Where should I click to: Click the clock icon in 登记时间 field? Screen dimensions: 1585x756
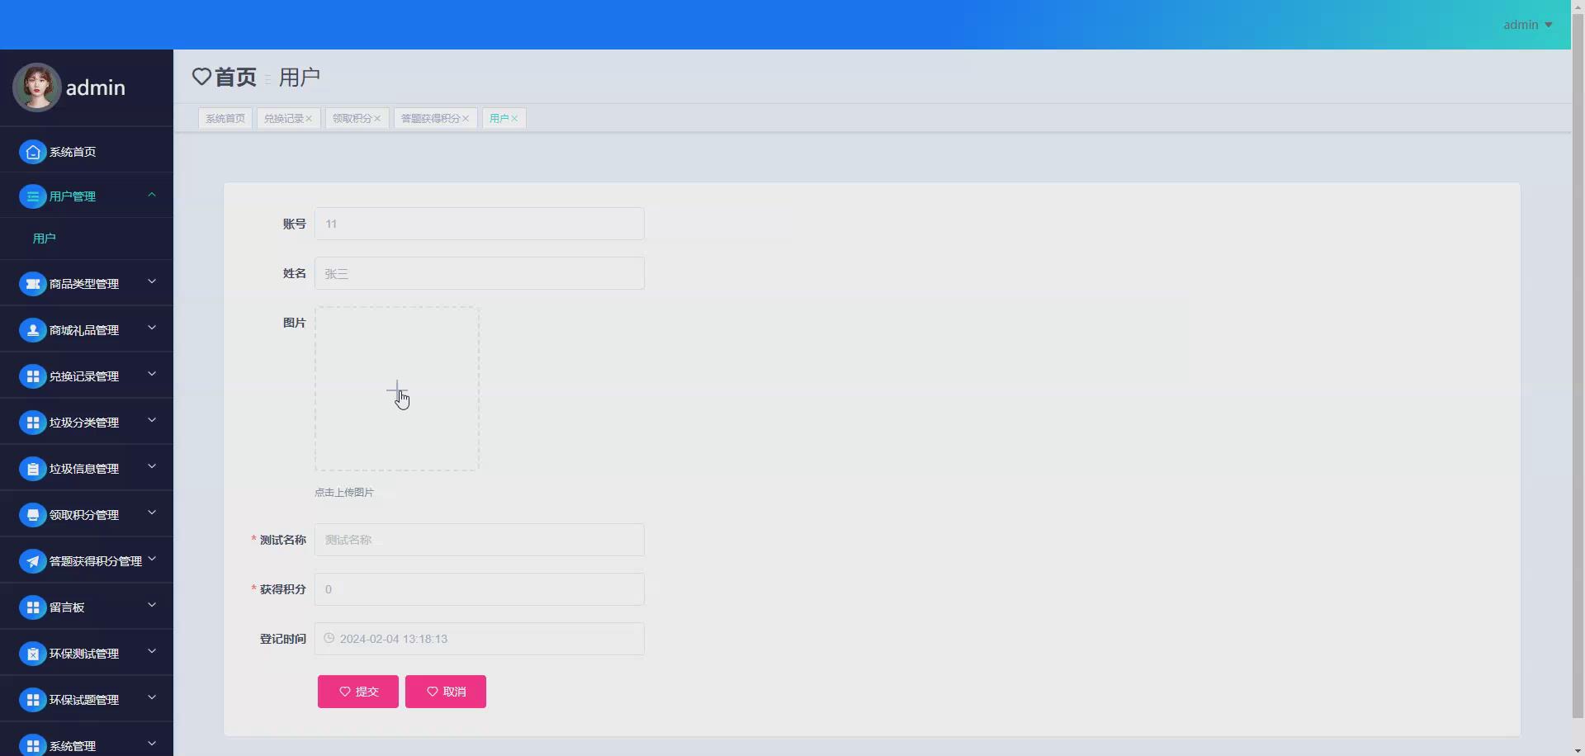(329, 638)
